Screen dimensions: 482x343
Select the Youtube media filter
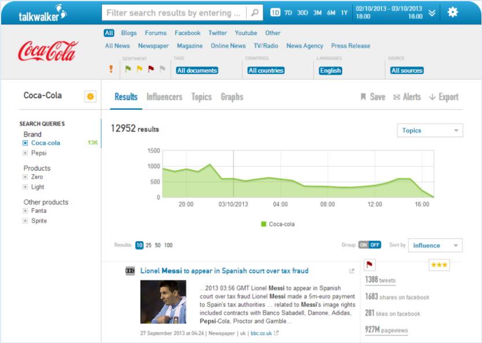coord(246,33)
